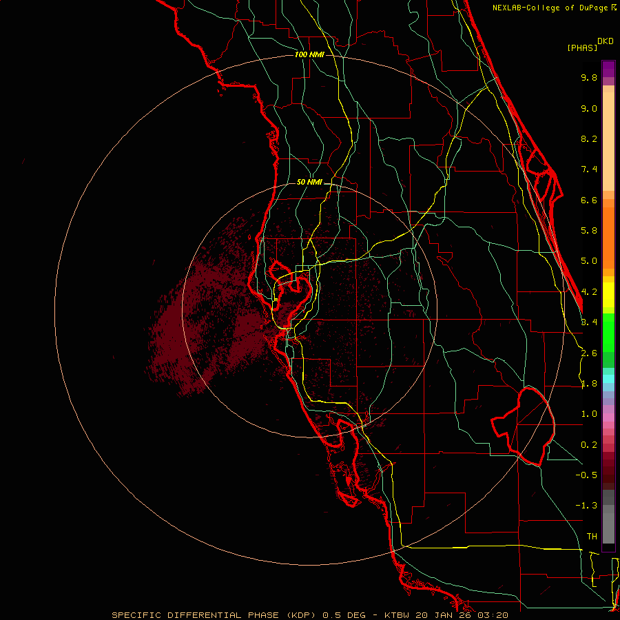The height and width of the screenshot is (620, 620).
Task: Click the -0.5 value on color scale
Action: pos(586,475)
